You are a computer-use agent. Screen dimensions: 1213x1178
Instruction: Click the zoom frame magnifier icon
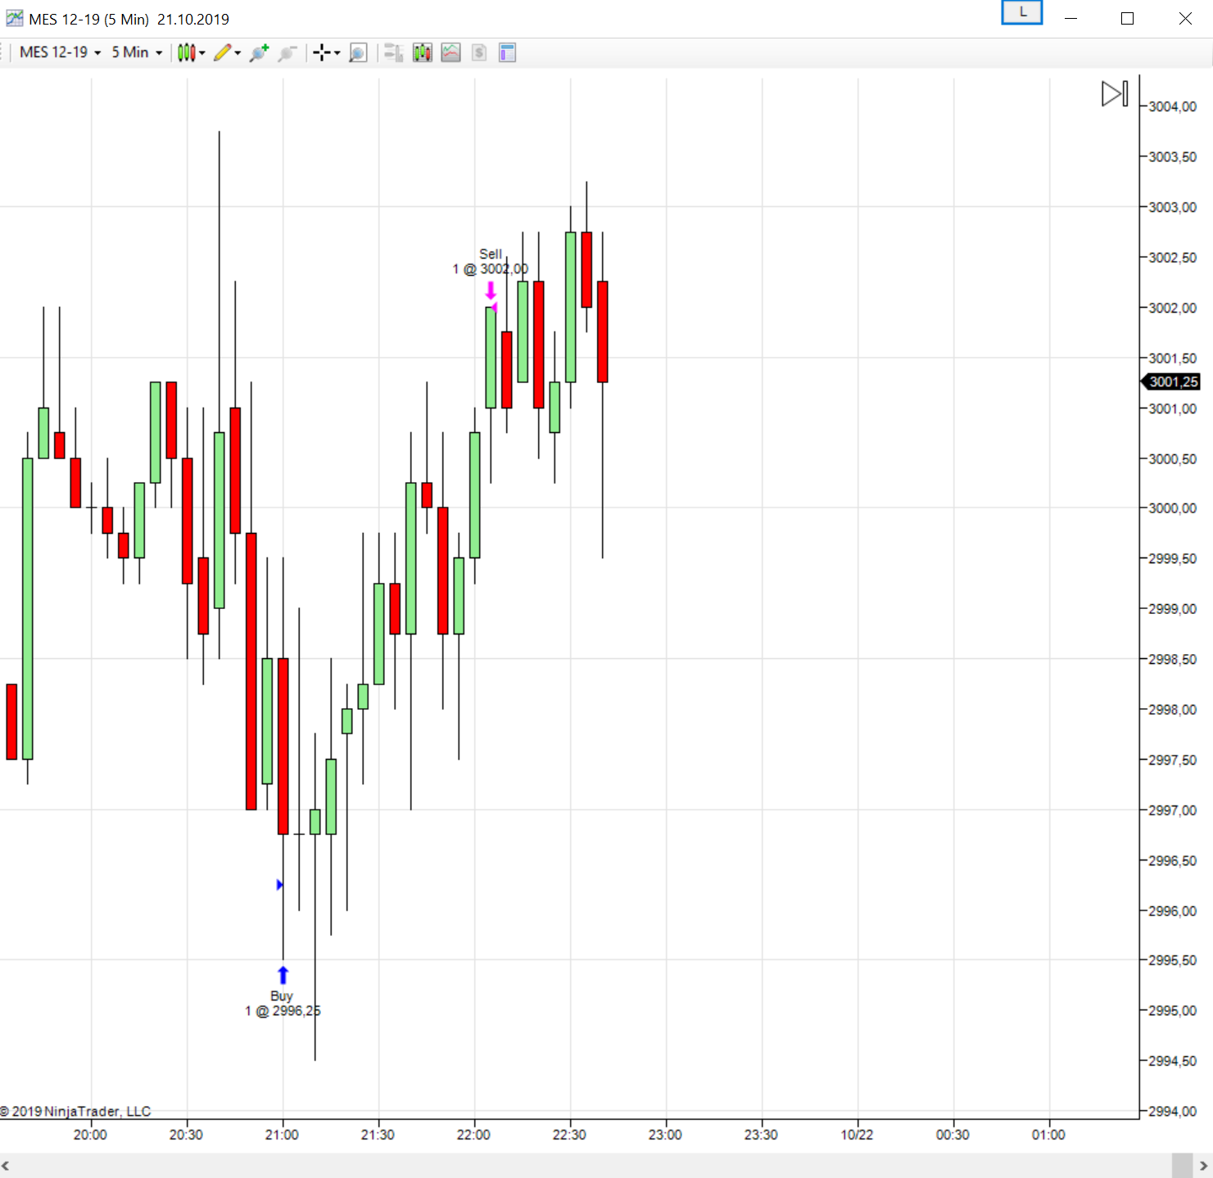click(x=358, y=53)
